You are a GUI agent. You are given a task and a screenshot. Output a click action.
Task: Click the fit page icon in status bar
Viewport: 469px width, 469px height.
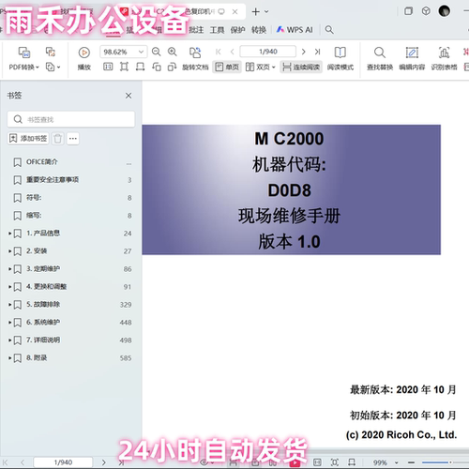[x=335, y=462]
